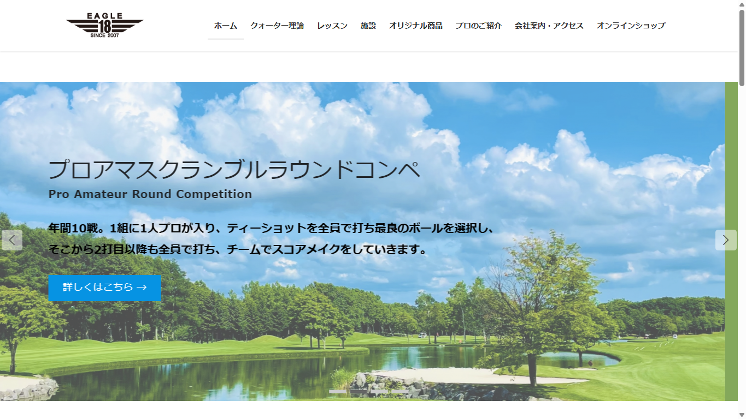Select the fourth slide indicator bar
746x419 pixels.
tap(400, 392)
